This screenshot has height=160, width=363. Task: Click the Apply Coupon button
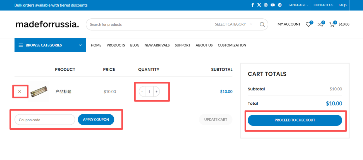96,120
